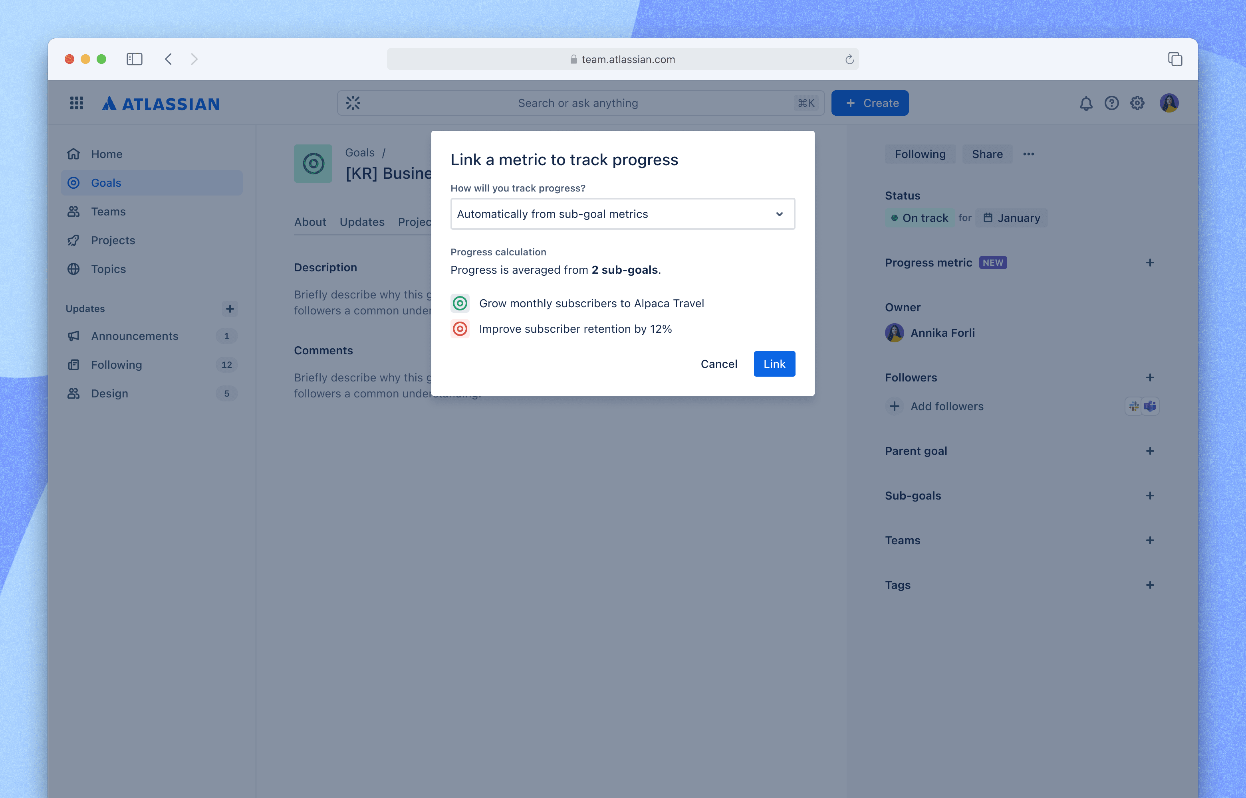The height and width of the screenshot is (798, 1246).
Task: Add a new Updates feed with plus
Action: [x=230, y=309]
